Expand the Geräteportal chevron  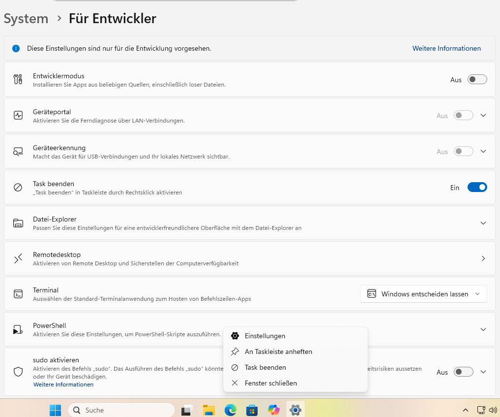tap(483, 115)
